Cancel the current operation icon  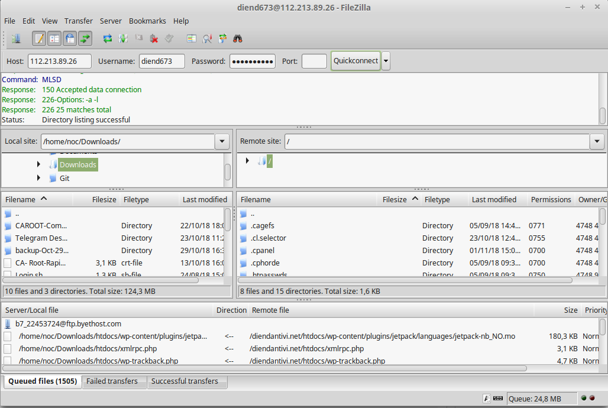(x=138, y=38)
